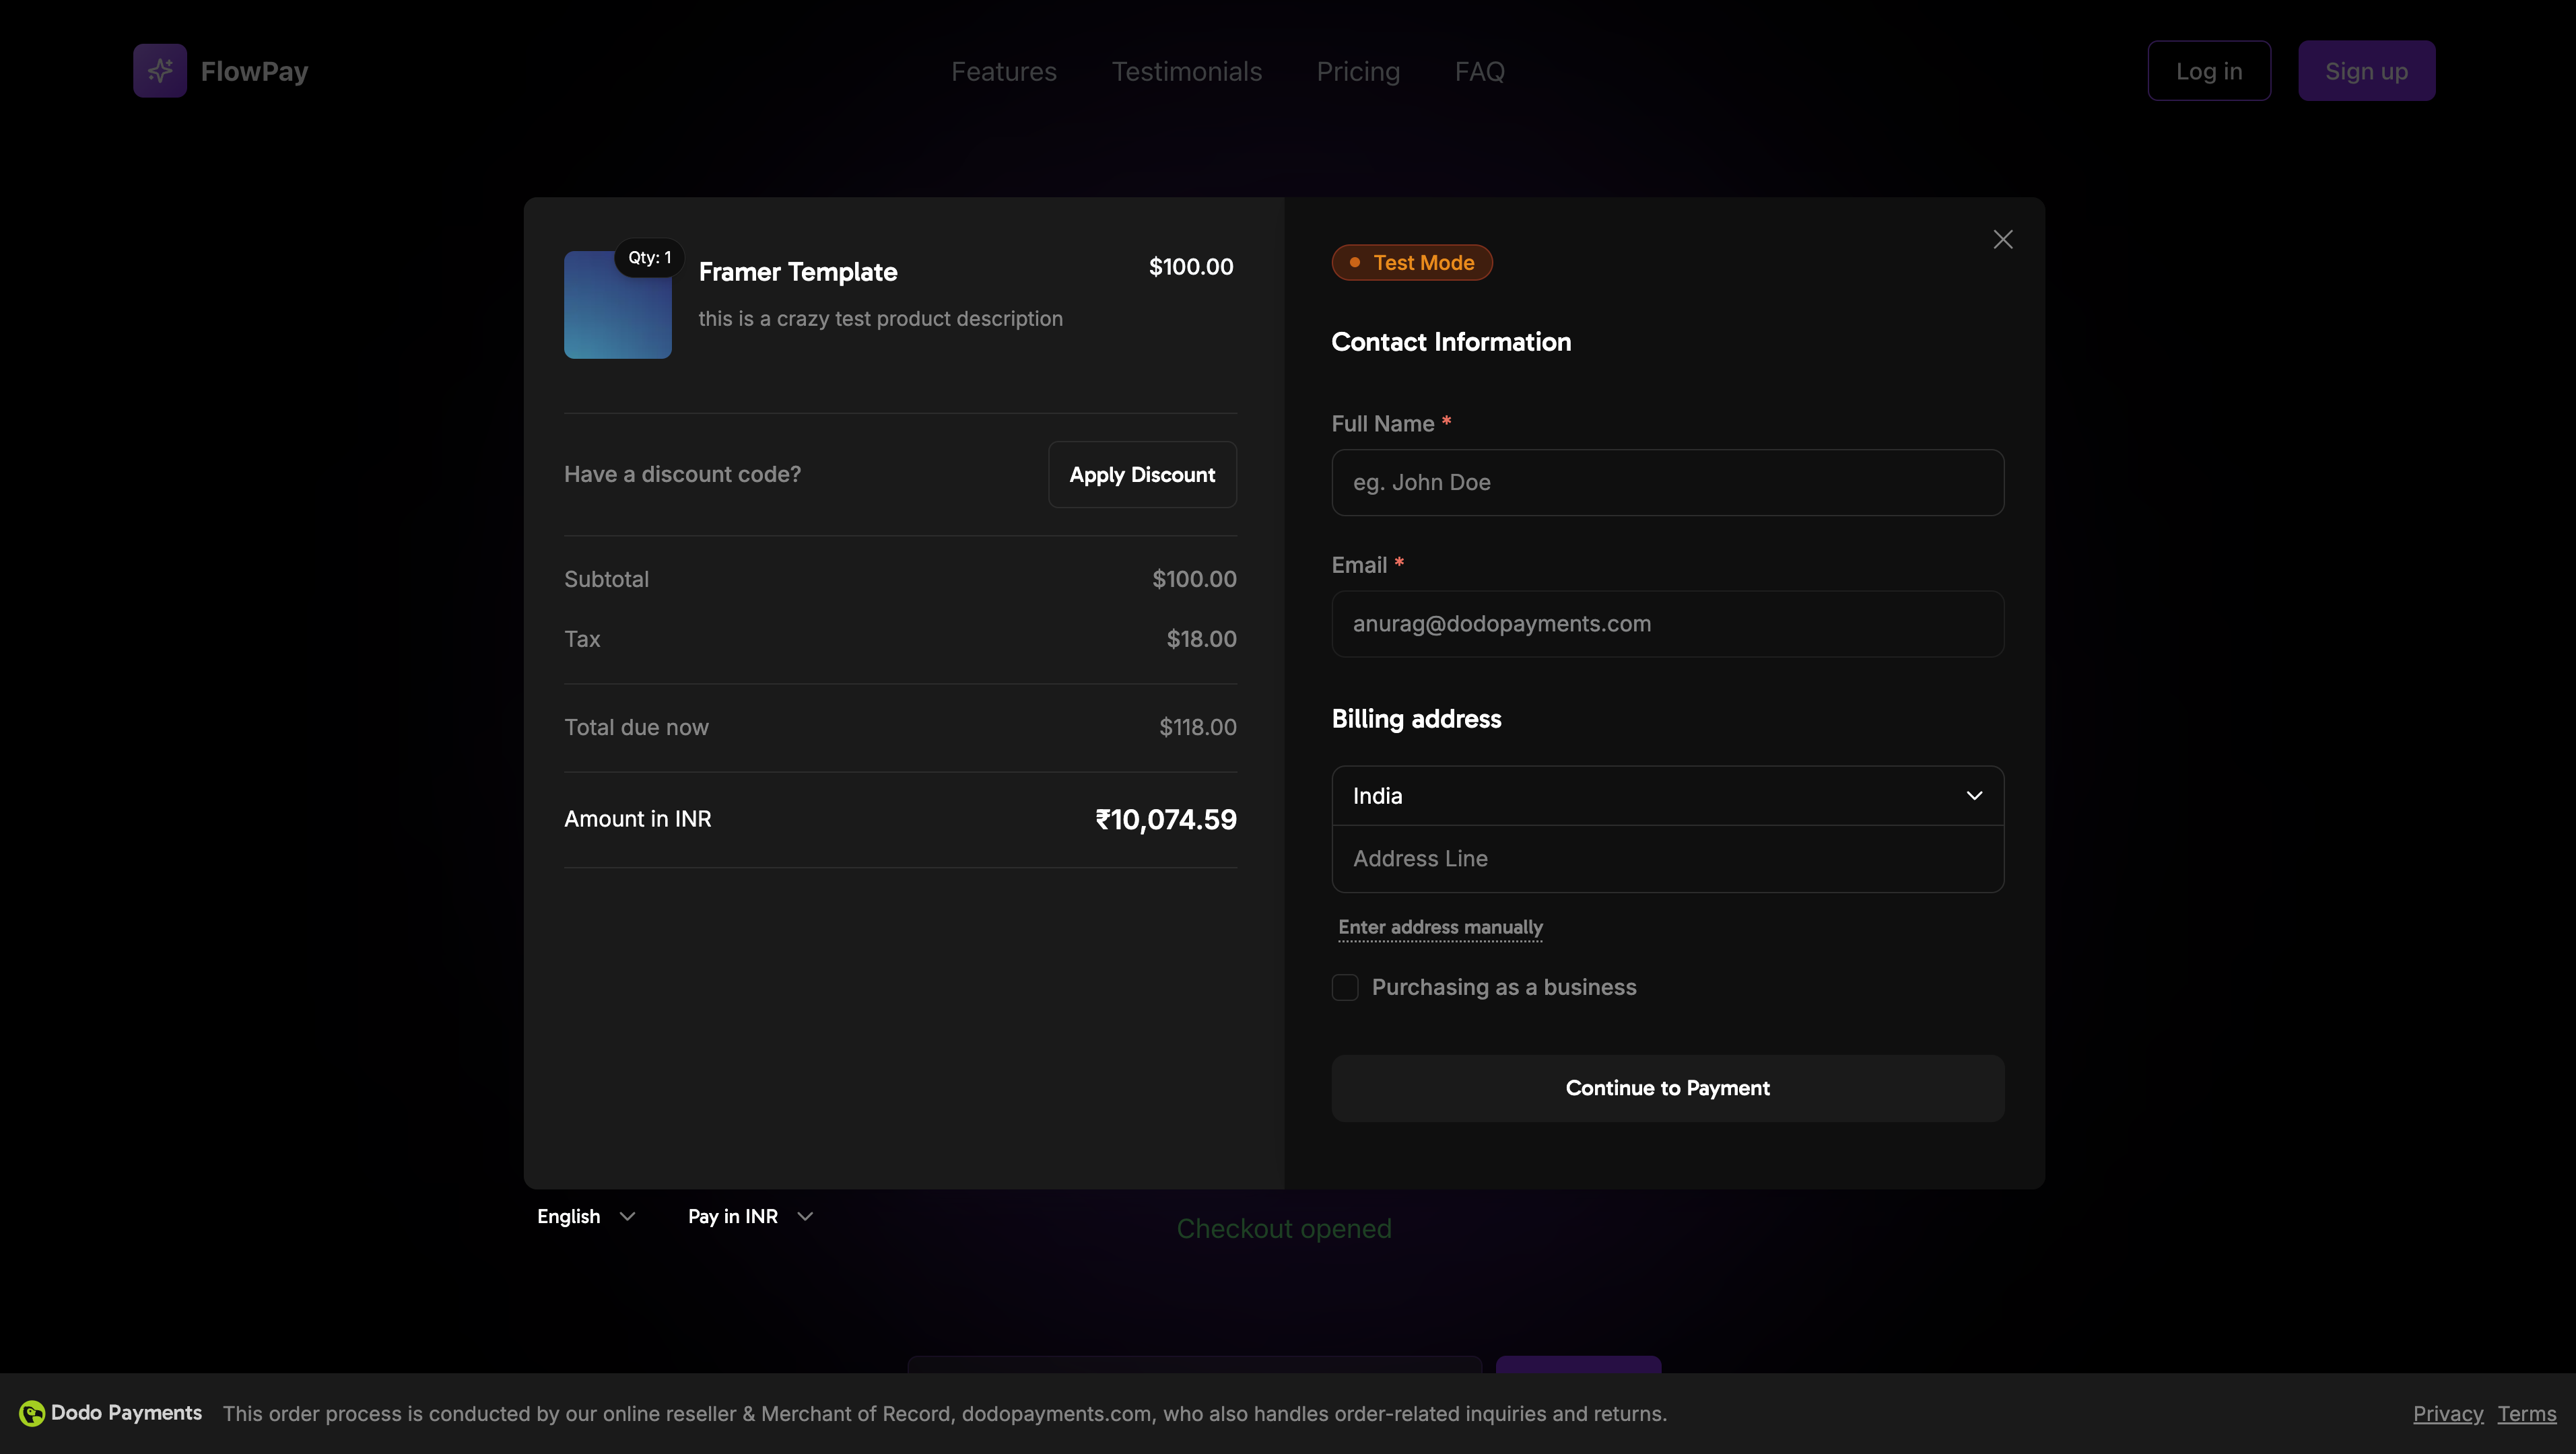The height and width of the screenshot is (1454, 2576).
Task: Click the FlowPay sparkle logo icon
Action: [160, 70]
